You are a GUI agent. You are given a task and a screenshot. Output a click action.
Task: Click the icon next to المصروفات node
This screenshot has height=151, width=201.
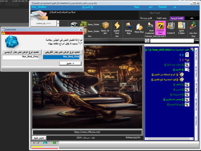[187, 94]
